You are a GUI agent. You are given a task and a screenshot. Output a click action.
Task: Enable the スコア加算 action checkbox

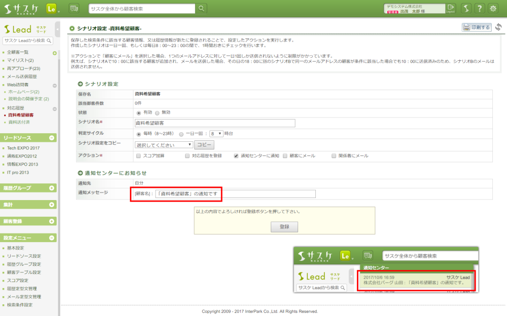(x=138, y=156)
